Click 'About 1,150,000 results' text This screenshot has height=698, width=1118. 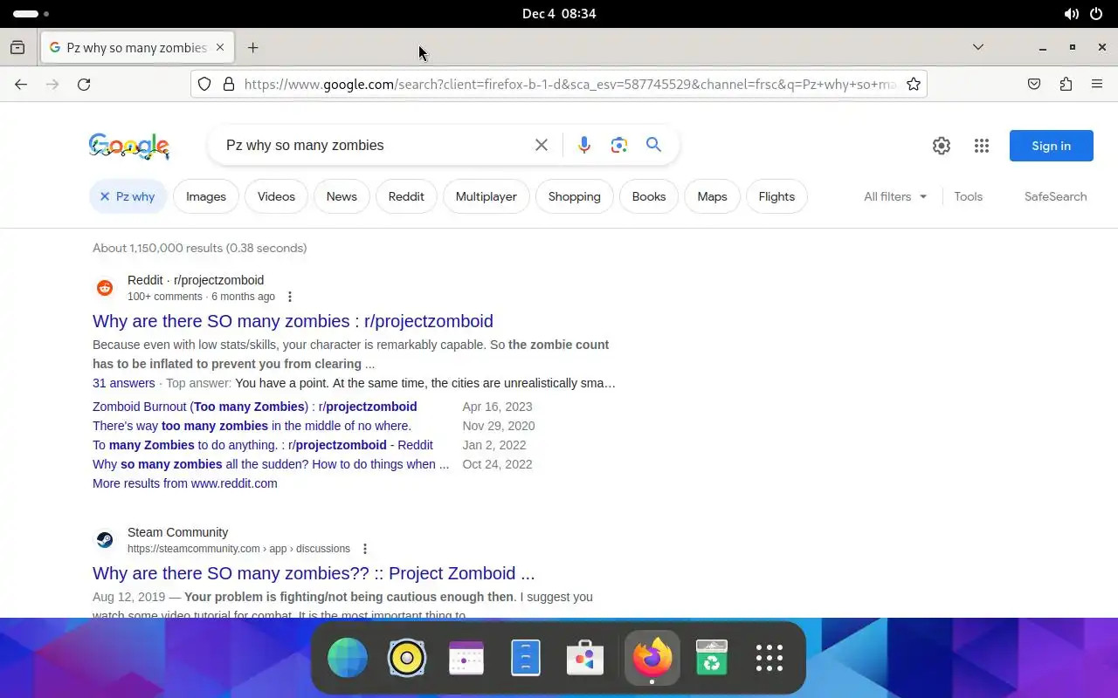[x=199, y=249]
